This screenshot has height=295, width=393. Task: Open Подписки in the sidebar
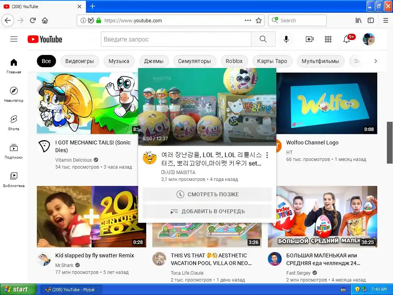[14, 151]
